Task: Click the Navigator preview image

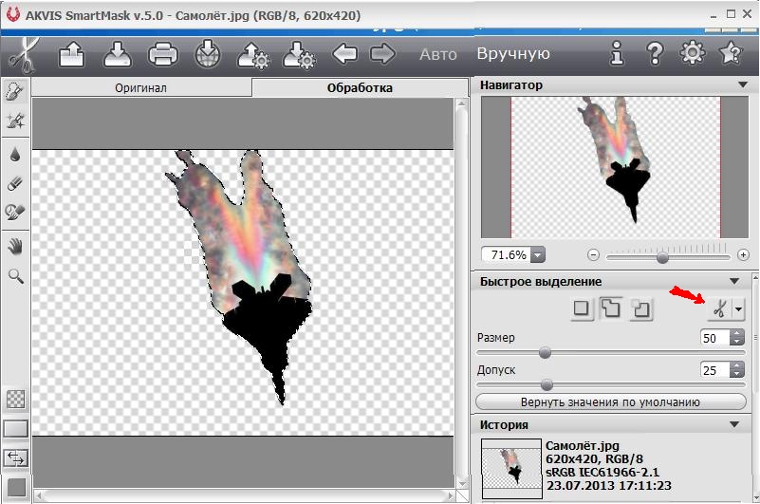Action: (x=615, y=167)
